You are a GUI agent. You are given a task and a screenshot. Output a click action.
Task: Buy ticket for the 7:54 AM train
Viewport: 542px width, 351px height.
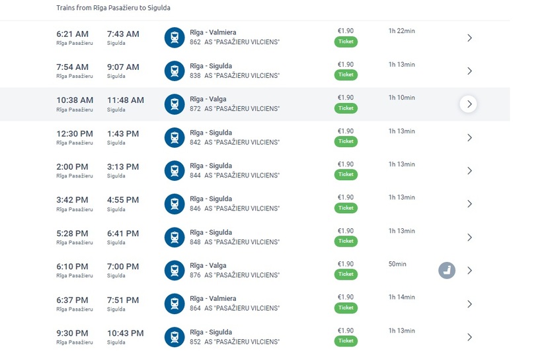[x=346, y=75]
